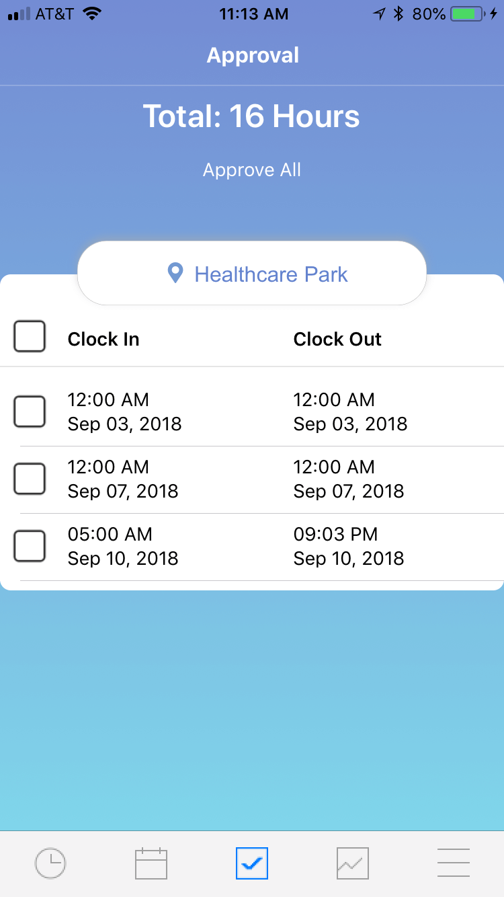Tap the Wi-Fi status icon
This screenshot has height=897, width=504.
[92, 14]
